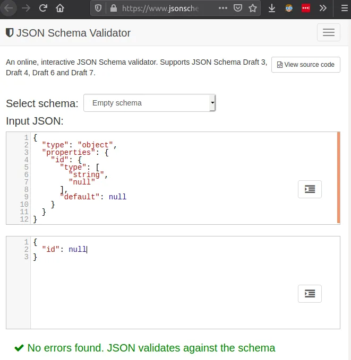Open the red LastPass extension icon
Image resolution: width=351 pixels, height=360 pixels.
(306, 8)
